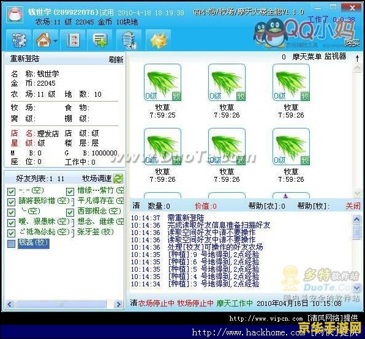Click the pink user avatar in title bar

[x=15, y=15]
